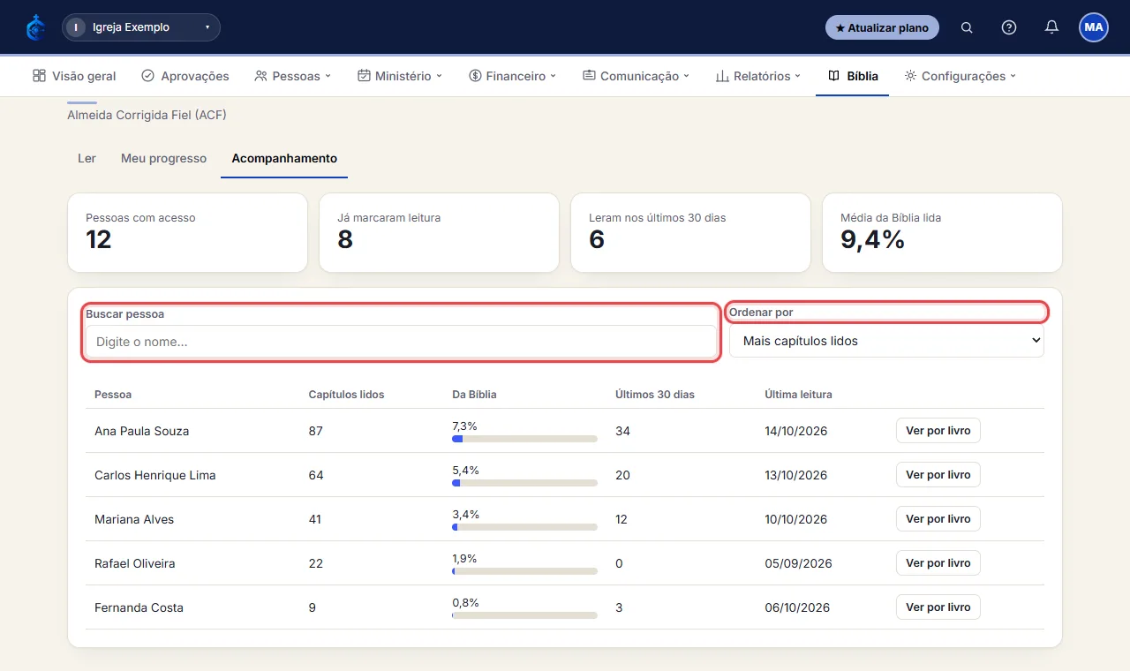Screen dimensions: 1130x671
Task: Switch to the Meu progresso tab
Action: tap(163, 159)
